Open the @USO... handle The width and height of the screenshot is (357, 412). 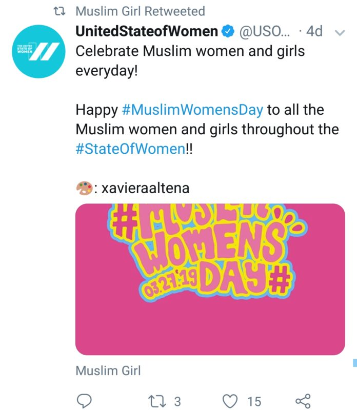pyautogui.click(x=264, y=32)
